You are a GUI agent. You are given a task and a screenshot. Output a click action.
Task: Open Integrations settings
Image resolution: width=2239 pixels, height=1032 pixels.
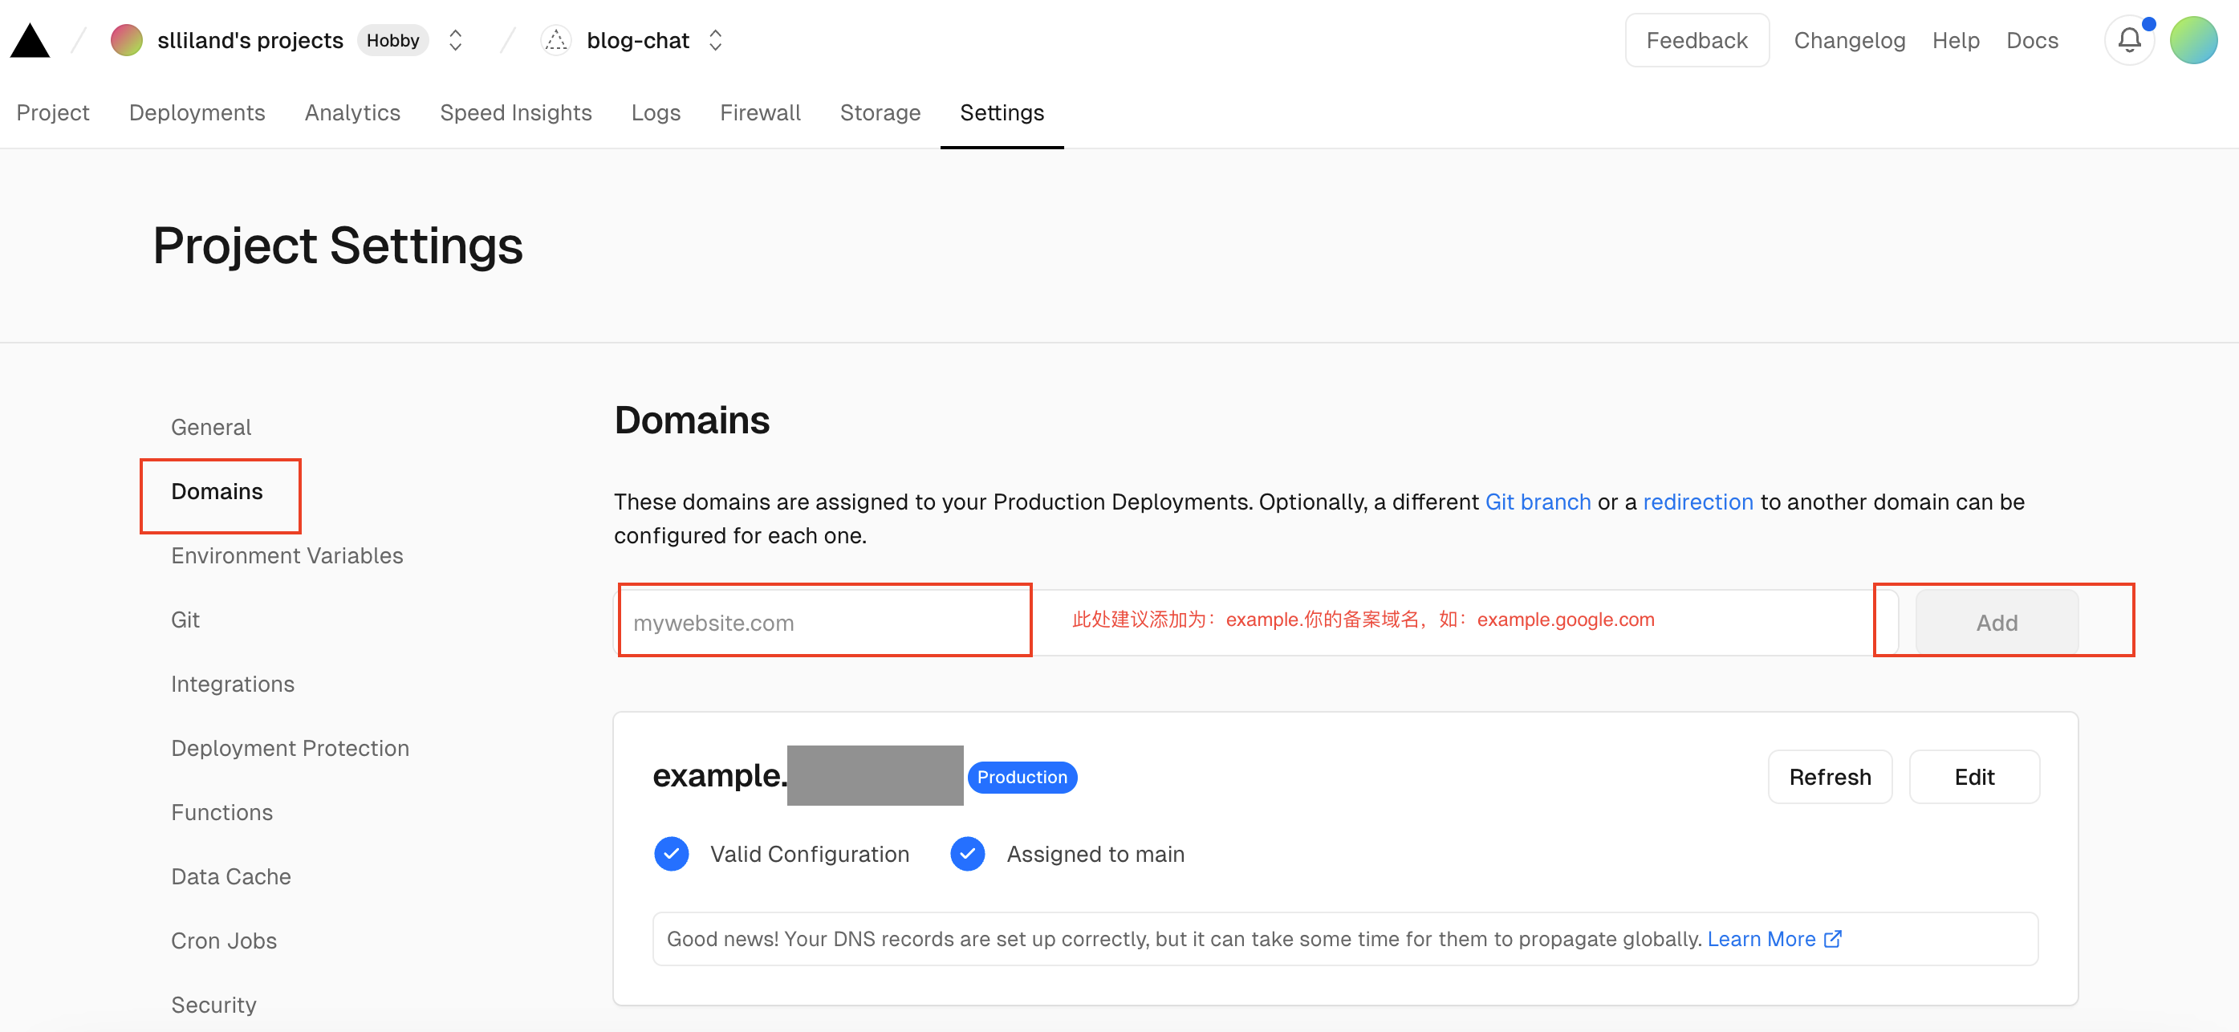tap(233, 685)
